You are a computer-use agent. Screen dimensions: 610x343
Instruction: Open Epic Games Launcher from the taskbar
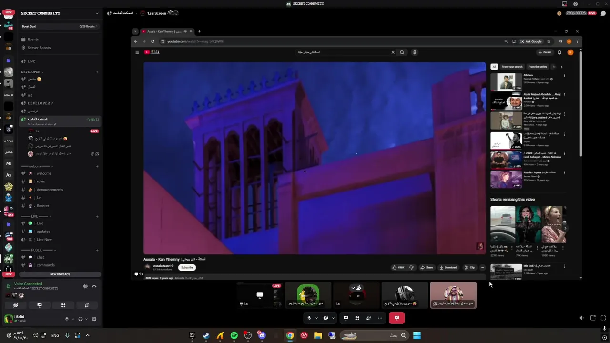tap(192, 335)
